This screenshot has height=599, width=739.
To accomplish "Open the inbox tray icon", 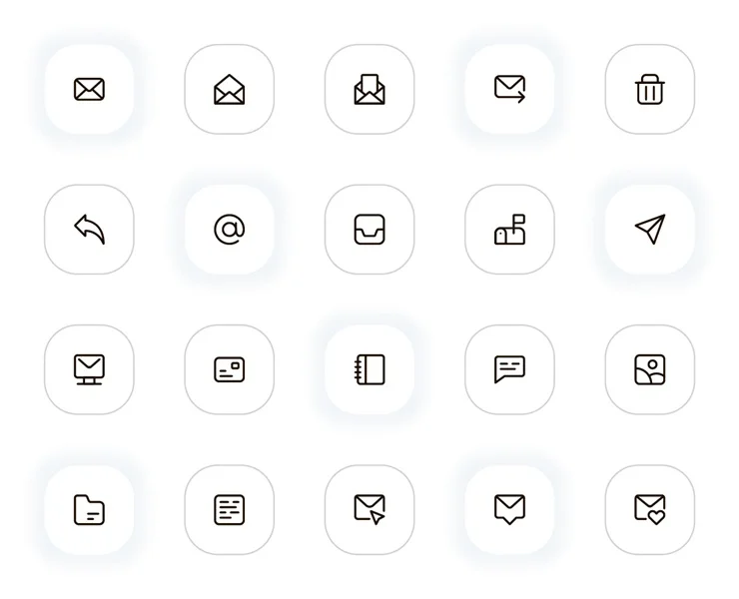I will (x=369, y=230).
